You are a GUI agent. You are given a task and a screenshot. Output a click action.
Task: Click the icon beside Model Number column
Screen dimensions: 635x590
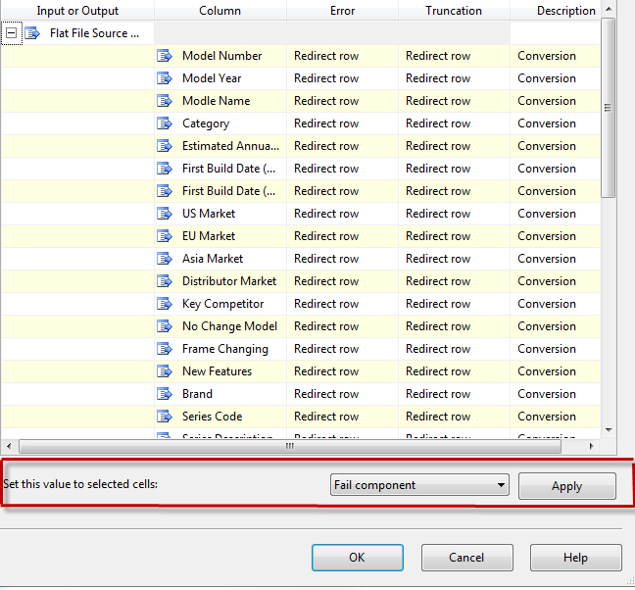(x=165, y=56)
